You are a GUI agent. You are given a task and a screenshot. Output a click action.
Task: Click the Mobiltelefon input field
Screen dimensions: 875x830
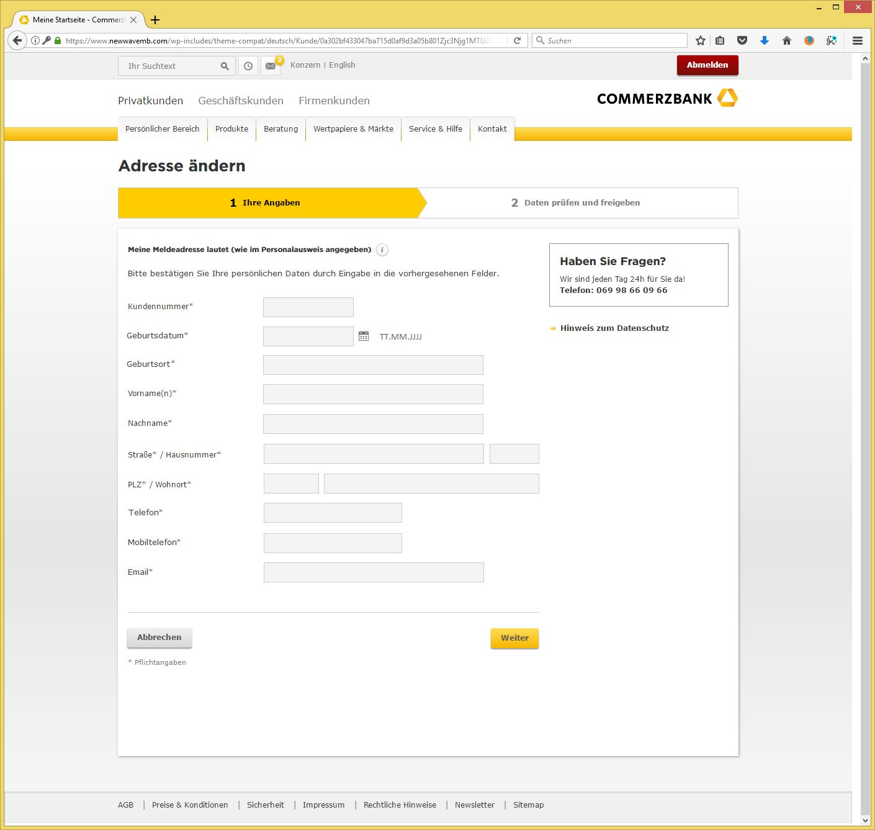(x=333, y=543)
